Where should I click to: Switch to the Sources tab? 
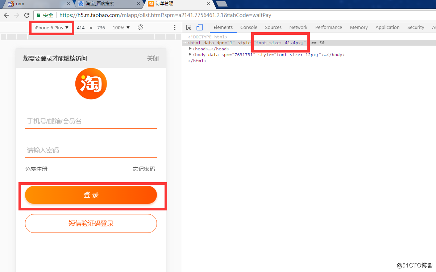pos(273,28)
